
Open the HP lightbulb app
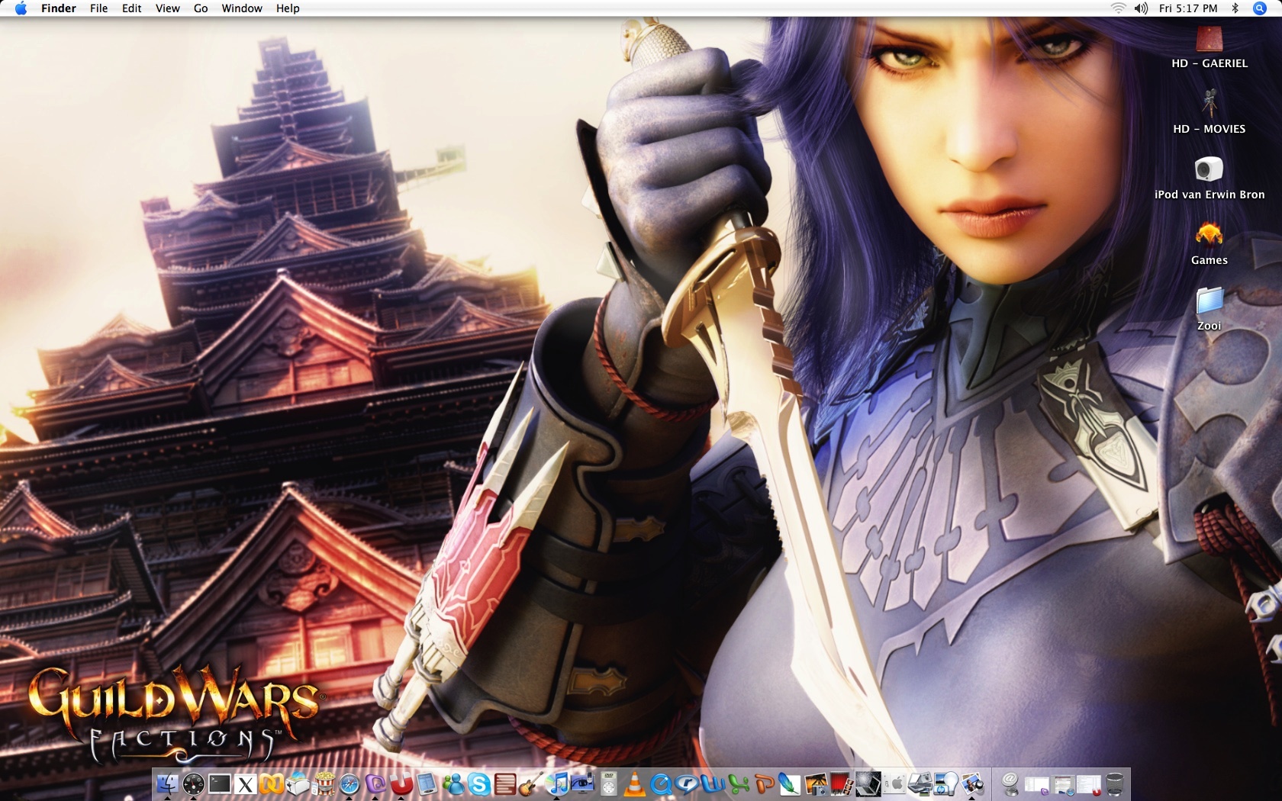pos(946,783)
